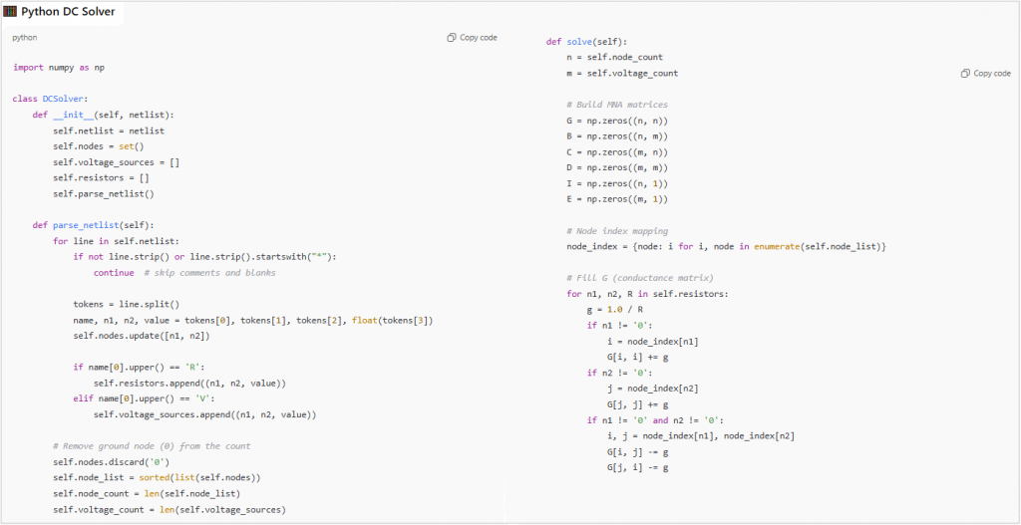The image size is (1021, 525).
Task: Place cursor on "class DCSolver:" line
Action: [51, 99]
